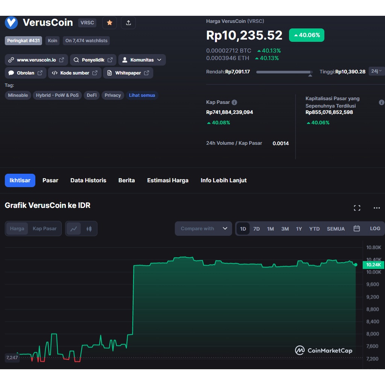This screenshot has height=385, width=385.
Task: Click the Rp10,235.52 price value
Action: click(244, 35)
